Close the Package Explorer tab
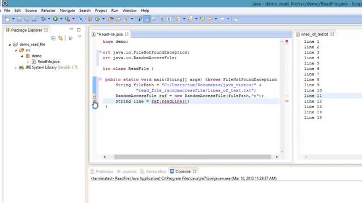The image size is (362, 203). tap(46, 30)
